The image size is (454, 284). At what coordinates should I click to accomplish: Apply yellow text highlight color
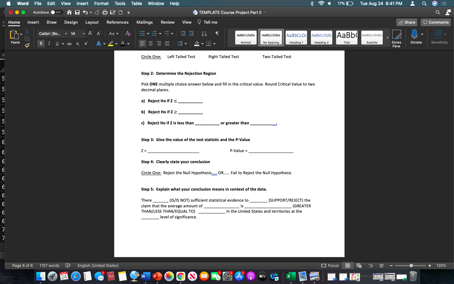click(111, 44)
